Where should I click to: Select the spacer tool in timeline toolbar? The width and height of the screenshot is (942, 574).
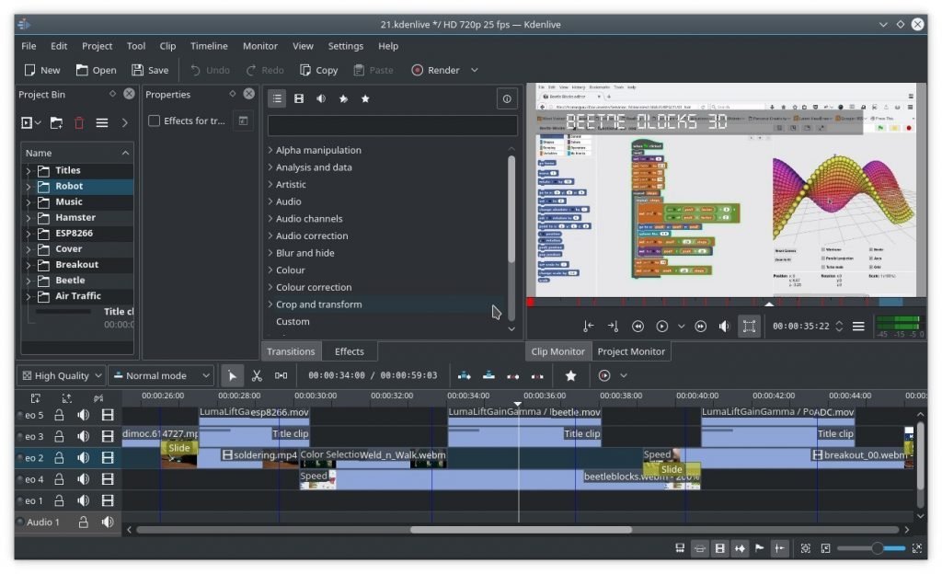click(x=281, y=375)
